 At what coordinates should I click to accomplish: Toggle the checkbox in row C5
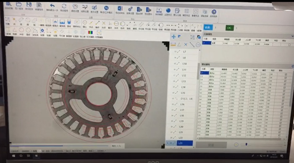285,84
